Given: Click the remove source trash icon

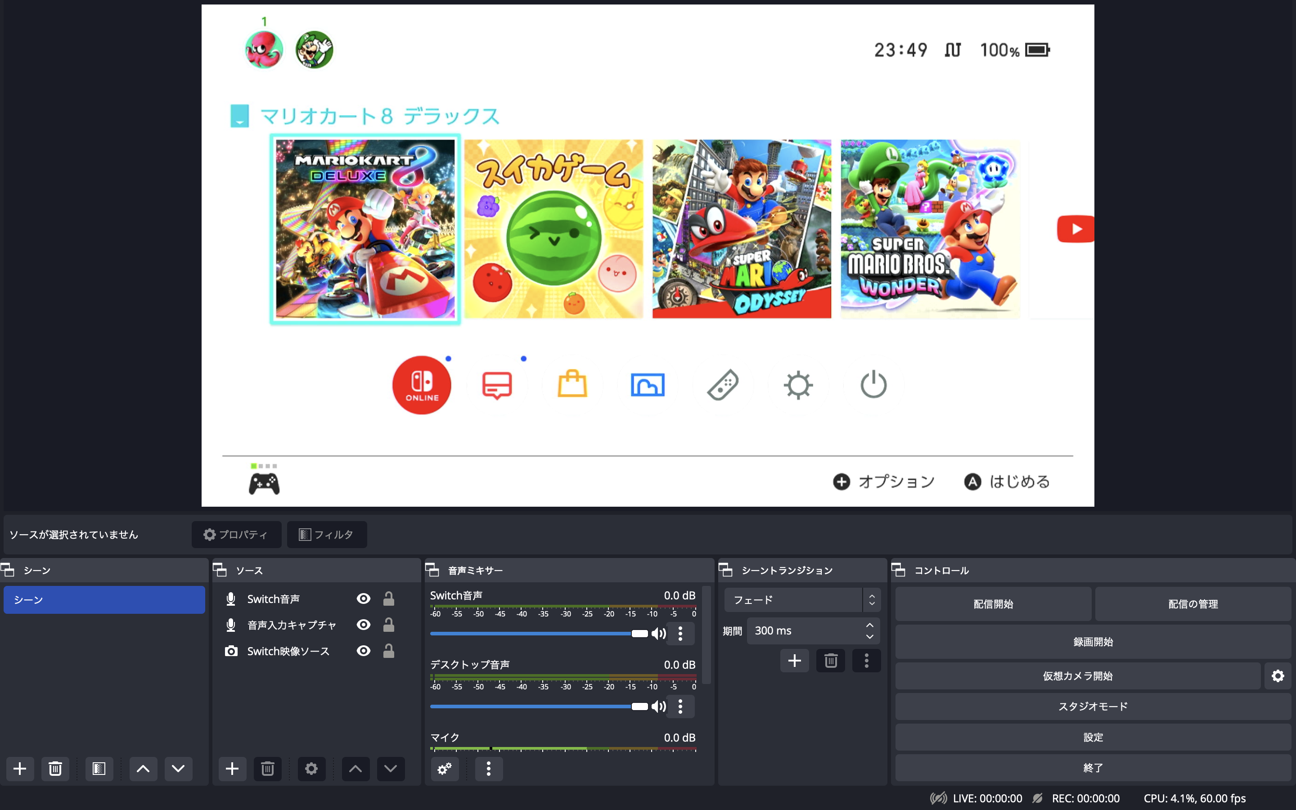Looking at the screenshot, I should tap(267, 769).
